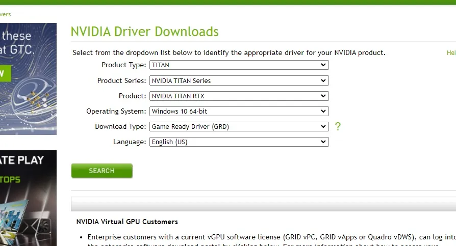This screenshot has height=246, width=456.
Task: Open the Product Type dropdown showing TITAN
Action: (239, 65)
